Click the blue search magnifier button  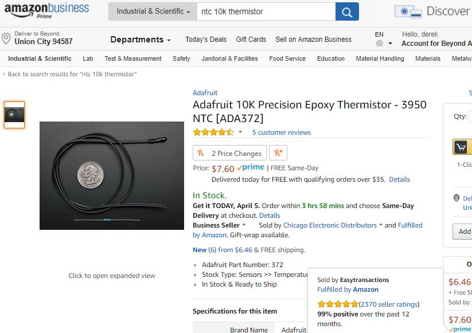[x=347, y=11]
